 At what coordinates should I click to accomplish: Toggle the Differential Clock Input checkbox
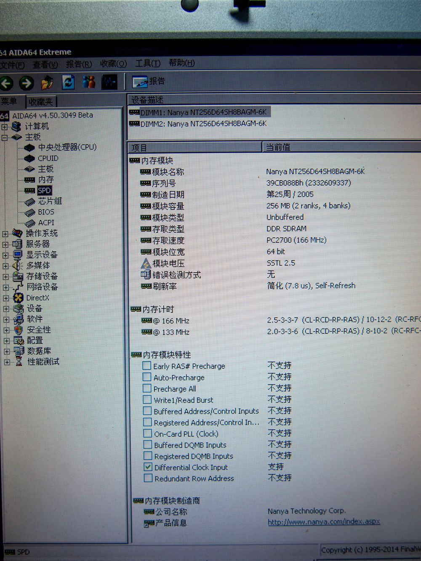click(148, 467)
